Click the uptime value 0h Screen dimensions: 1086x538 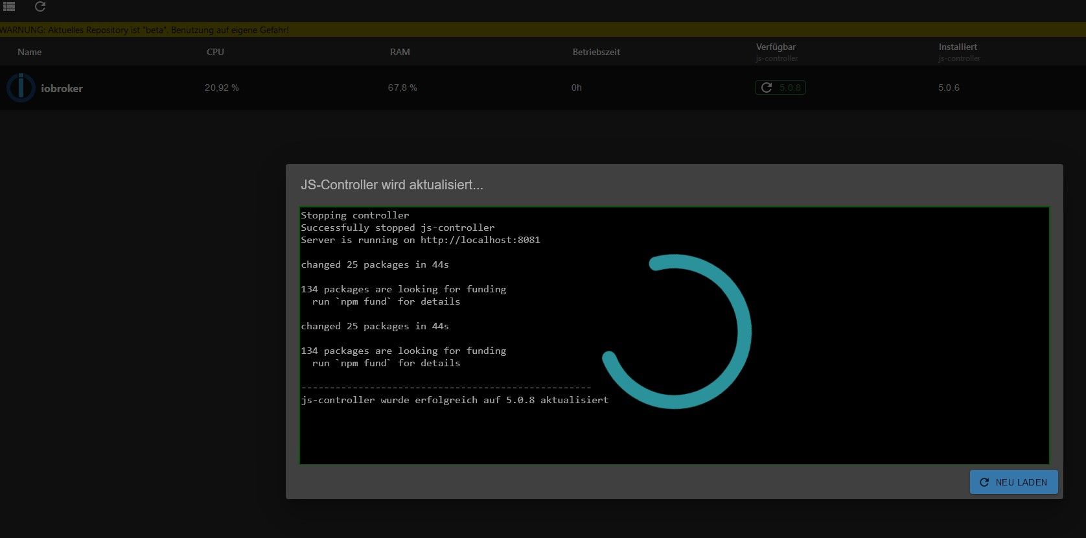(x=577, y=88)
